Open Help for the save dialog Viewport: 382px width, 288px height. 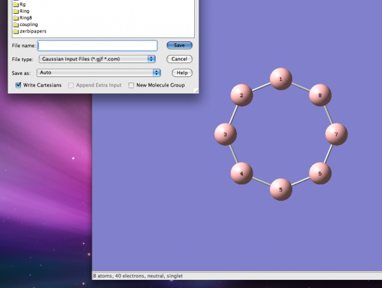181,73
